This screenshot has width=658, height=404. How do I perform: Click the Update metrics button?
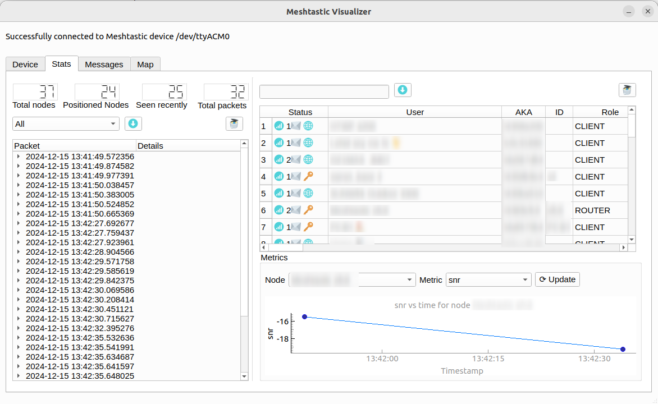click(558, 279)
